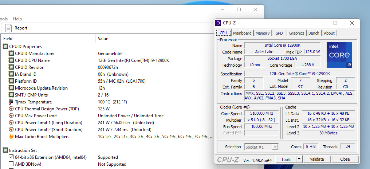The image size is (370, 169).
Task: Toggle AMD 3DNow! checkbox
Action: click(11, 164)
